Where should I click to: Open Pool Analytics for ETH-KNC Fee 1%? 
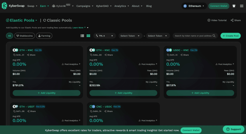tap(148, 64)
